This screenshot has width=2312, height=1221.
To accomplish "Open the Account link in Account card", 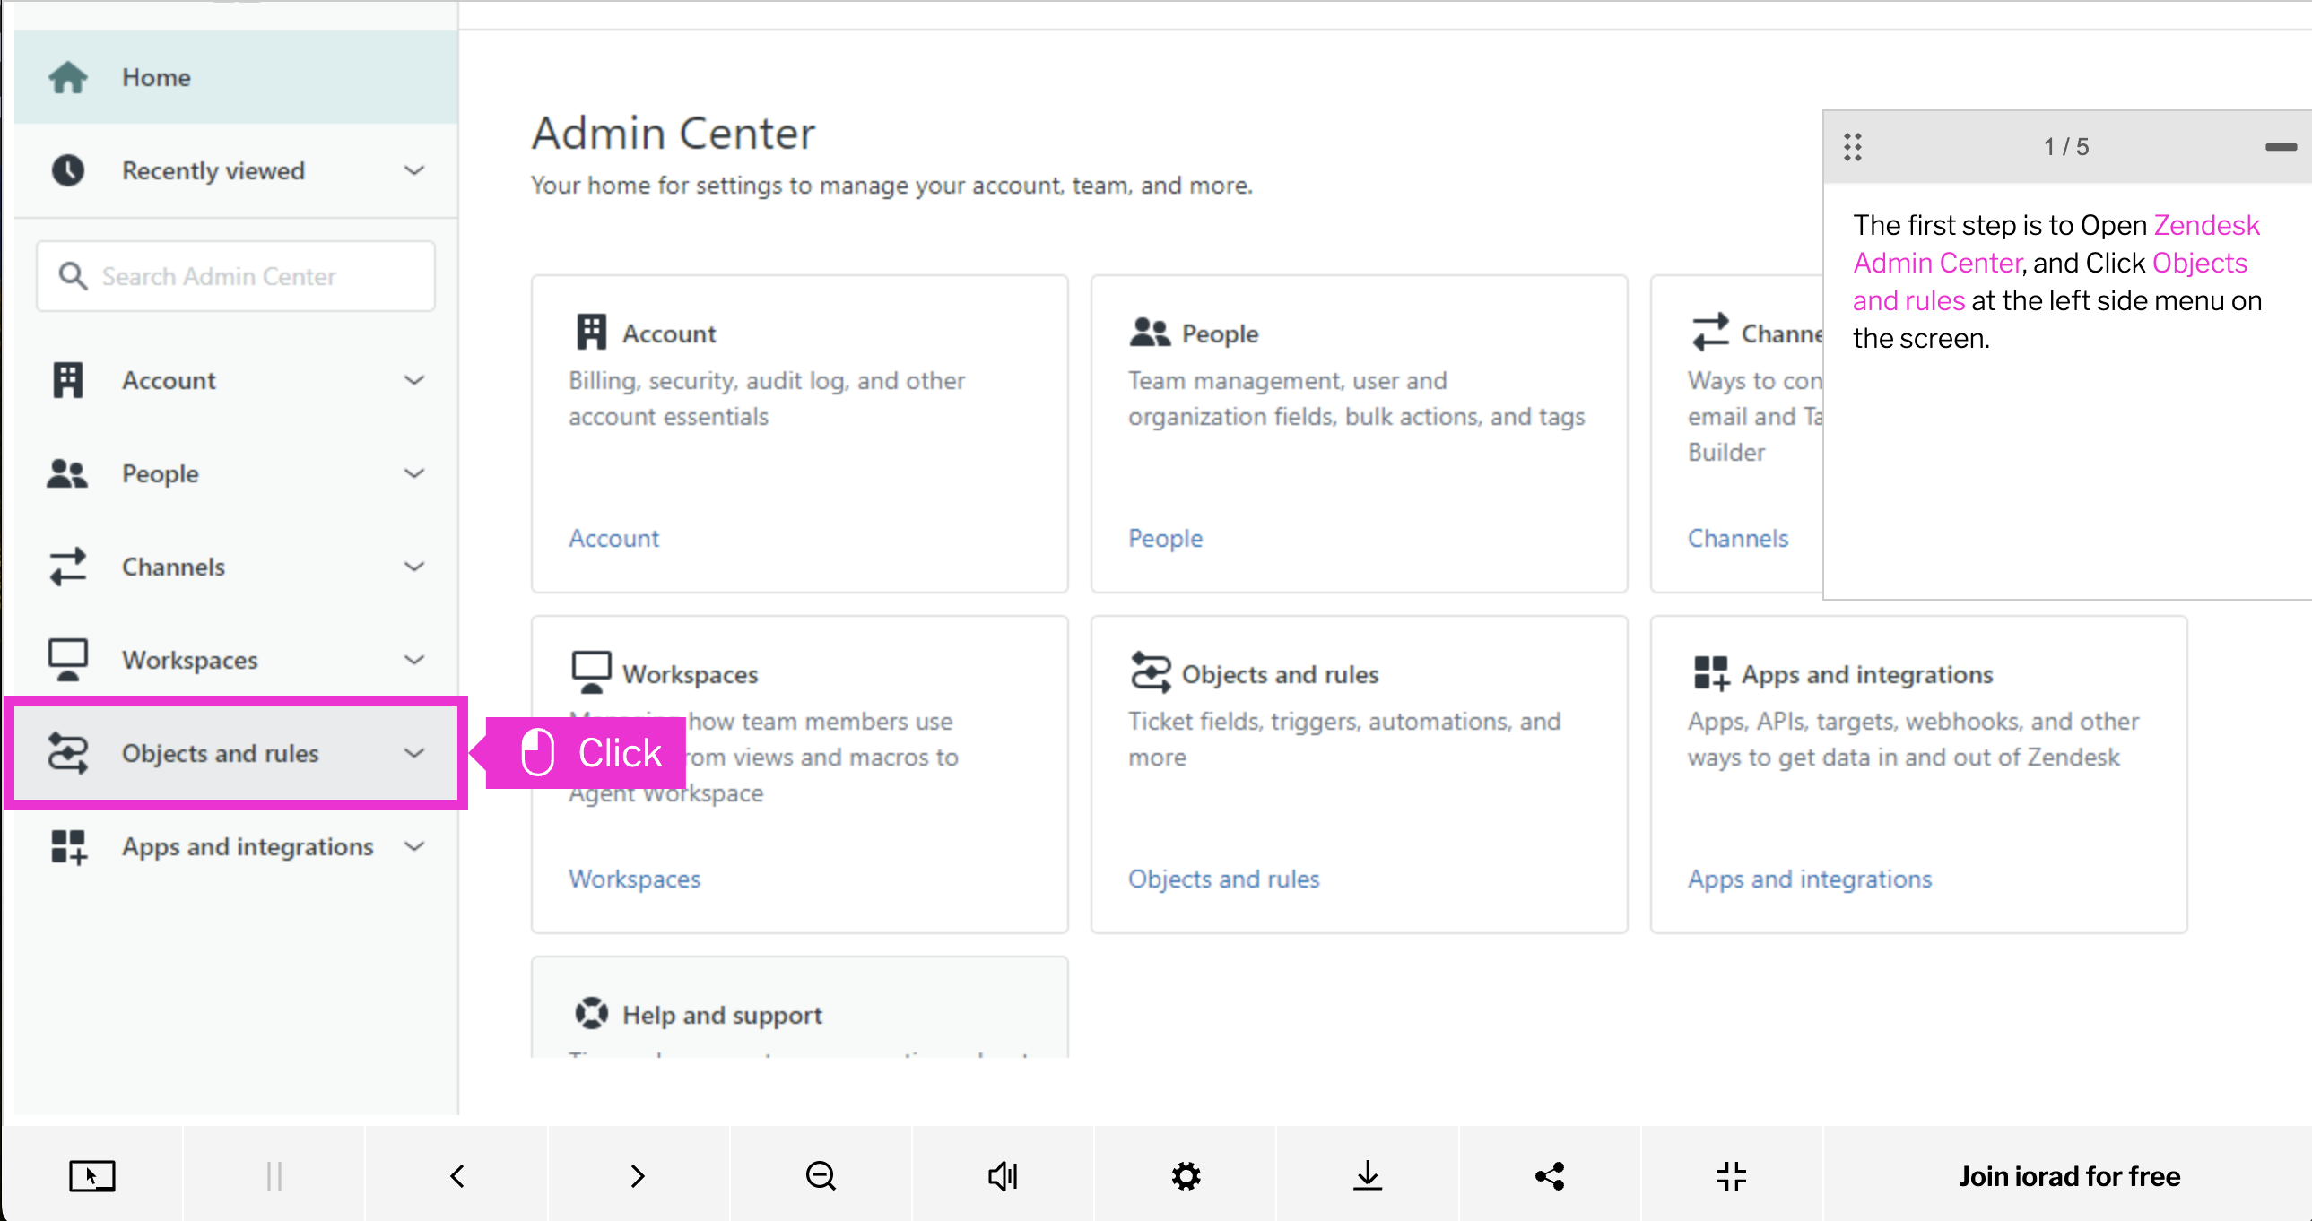I will click(x=614, y=538).
